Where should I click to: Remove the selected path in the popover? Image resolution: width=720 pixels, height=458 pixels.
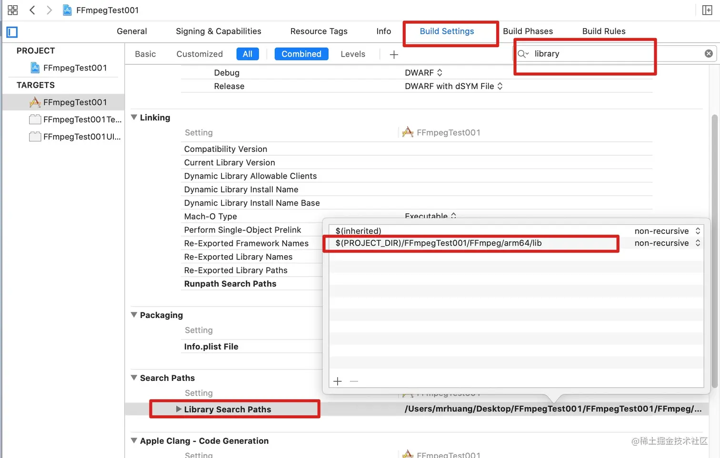[x=354, y=381]
